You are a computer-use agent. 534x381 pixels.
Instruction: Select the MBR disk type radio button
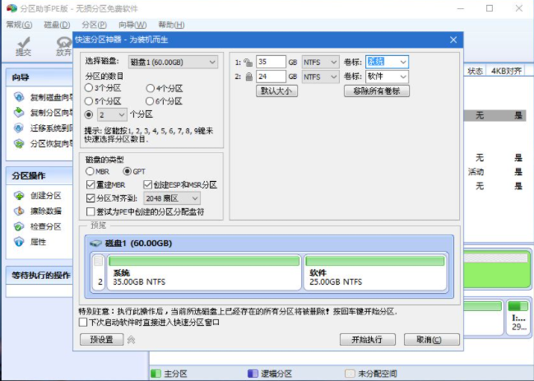pos(91,171)
